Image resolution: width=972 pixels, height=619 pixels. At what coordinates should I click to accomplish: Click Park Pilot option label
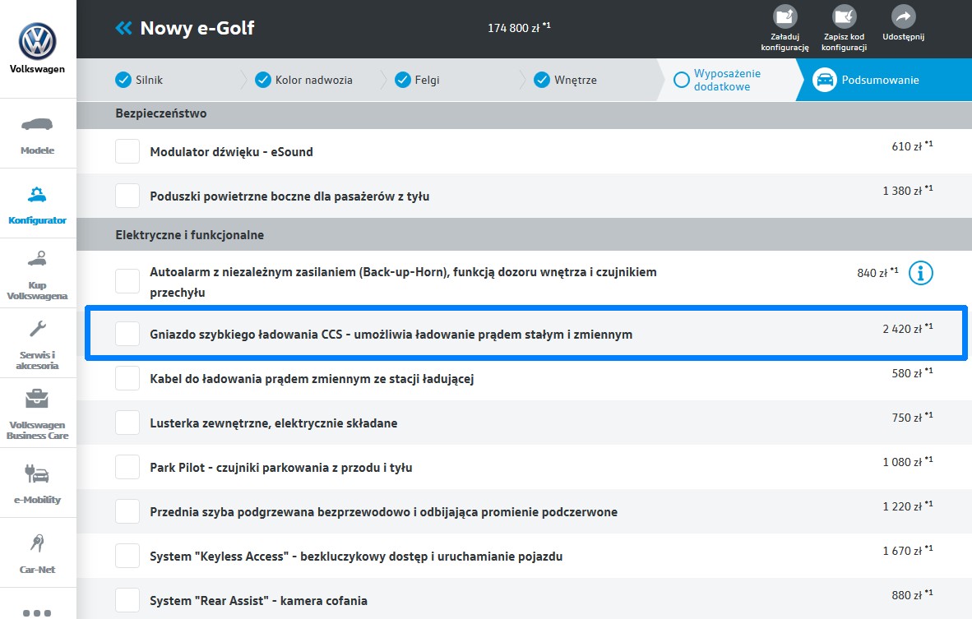[280, 467]
